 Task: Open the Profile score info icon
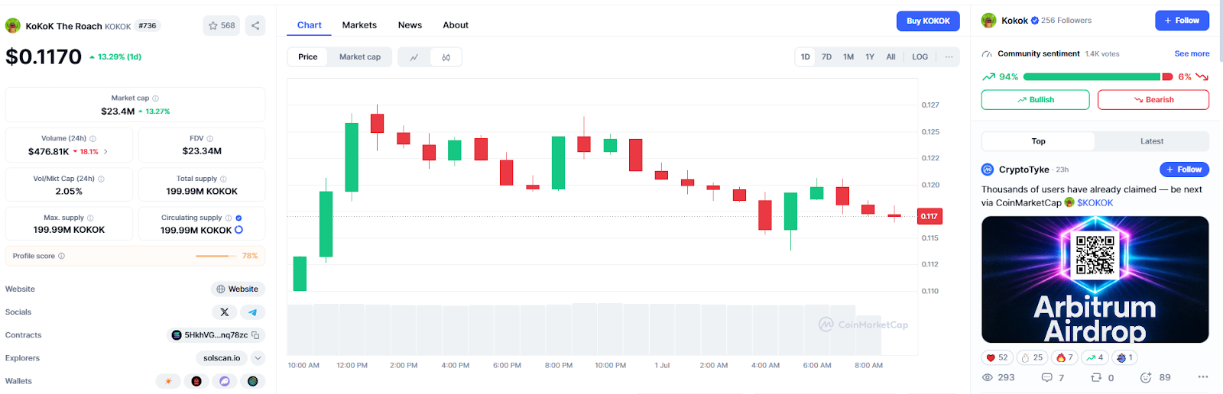pos(62,256)
